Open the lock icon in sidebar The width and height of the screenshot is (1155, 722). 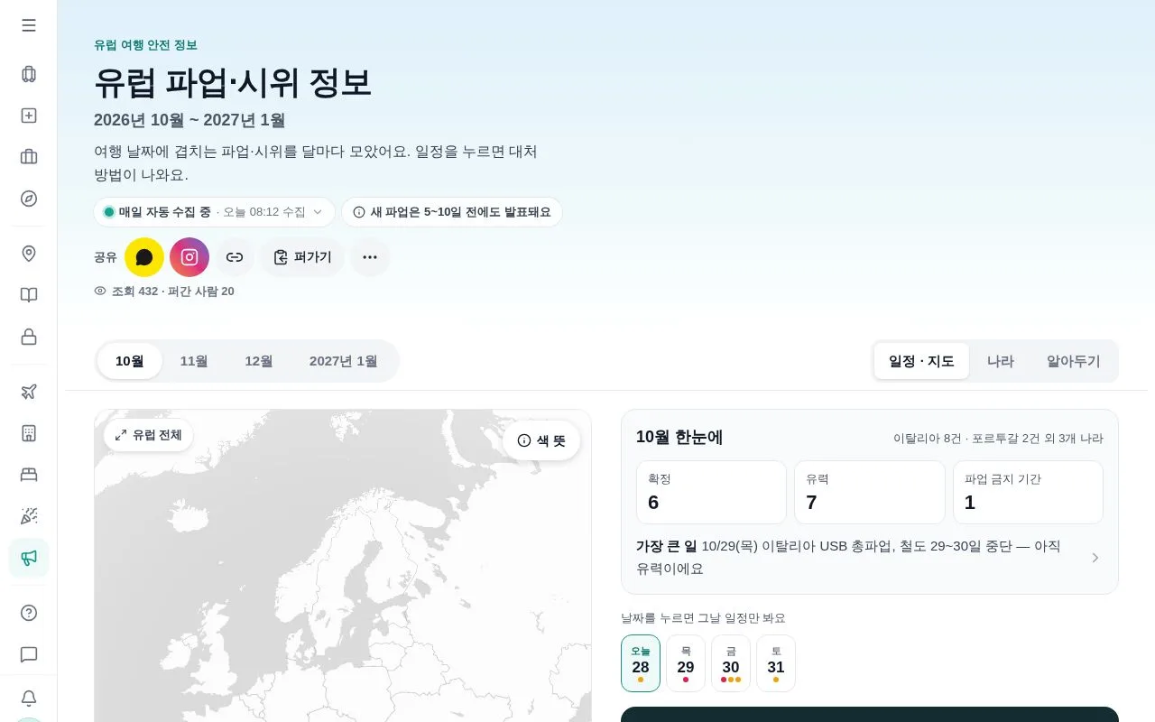[29, 337]
